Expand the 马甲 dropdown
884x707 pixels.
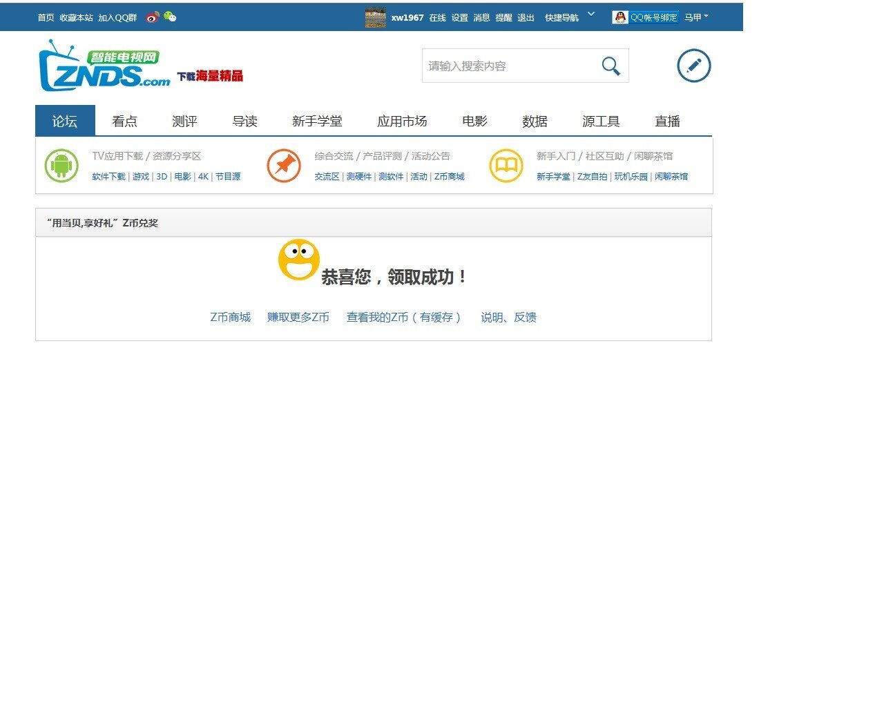pyautogui.click(x=696, y=17)
